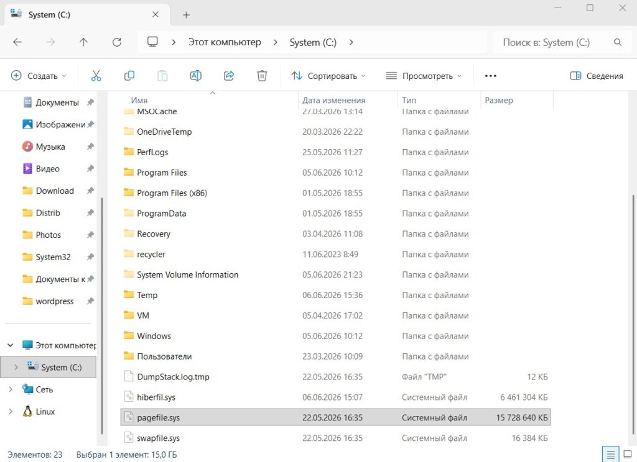Select the pagefile.sys row

click(x=335, y=417)
